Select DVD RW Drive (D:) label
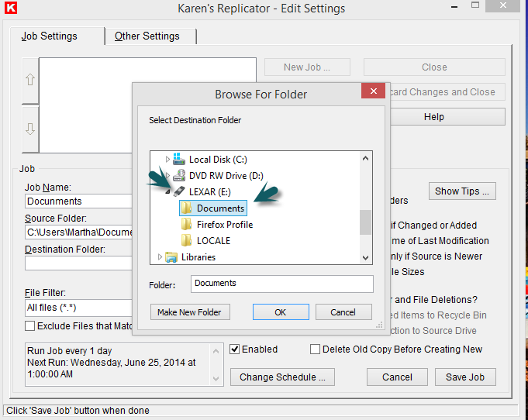528x420 pixels. (x=226, y=176)
